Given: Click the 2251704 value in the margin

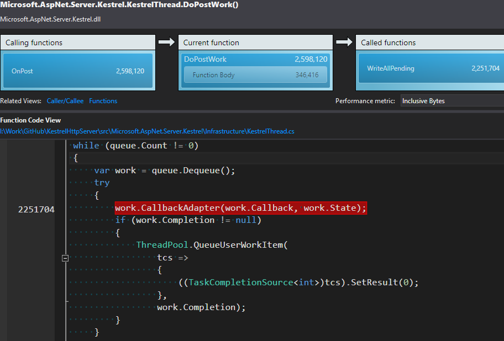Looking at the screenshot, I should tap(36, 210).
